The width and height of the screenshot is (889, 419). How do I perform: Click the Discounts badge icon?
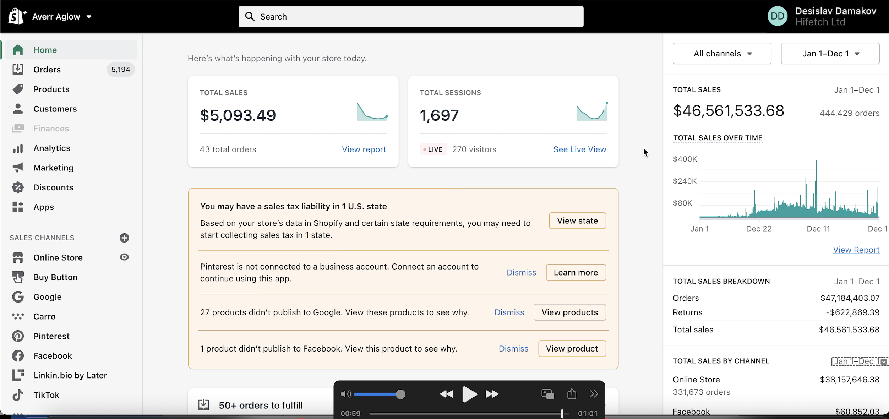coord(18,187)
